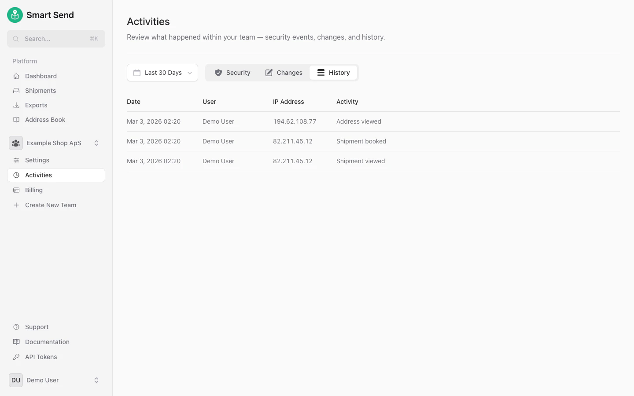Open the Dashboard from the sidebar
Screen dimensions: 634x396
coord(41,76)
